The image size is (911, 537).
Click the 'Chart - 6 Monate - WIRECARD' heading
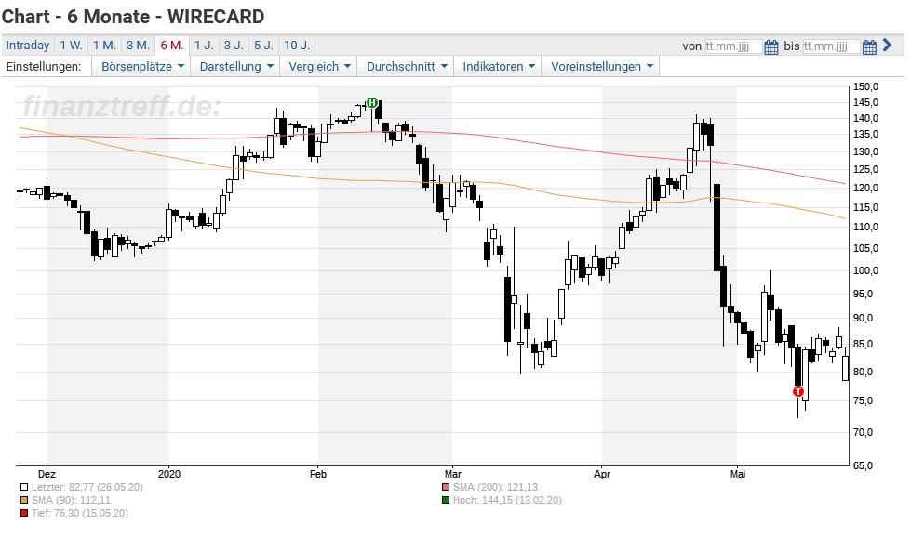point(133,16)
